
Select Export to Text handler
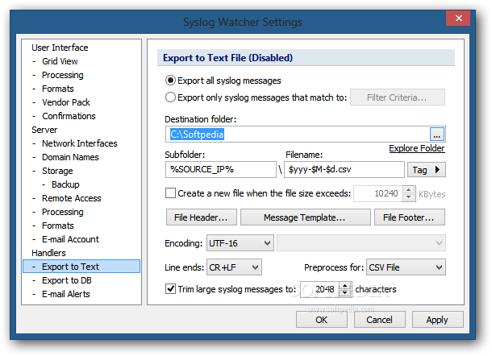81,267
